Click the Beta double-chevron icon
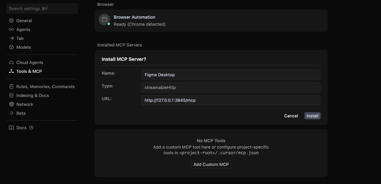The height and width of the screenshot is (184, 381). coord(11,113)
